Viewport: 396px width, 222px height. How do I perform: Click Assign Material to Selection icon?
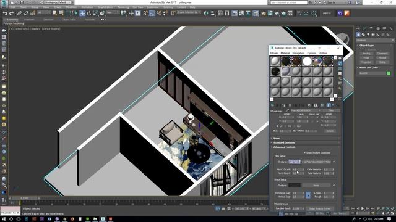(283, 105)
